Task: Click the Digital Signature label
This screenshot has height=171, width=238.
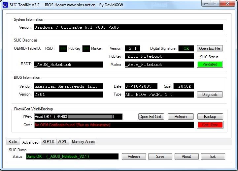Action: coord(163,48)
